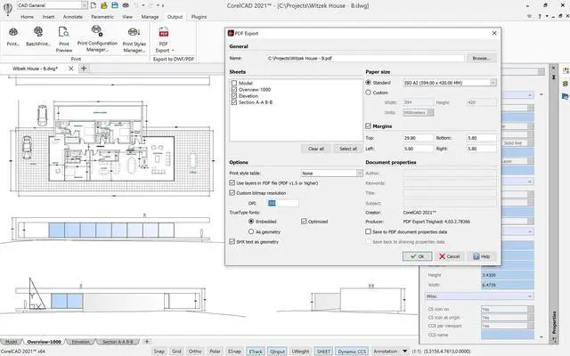
Task: Open Print Styles Manager
Action: (134, 39)
